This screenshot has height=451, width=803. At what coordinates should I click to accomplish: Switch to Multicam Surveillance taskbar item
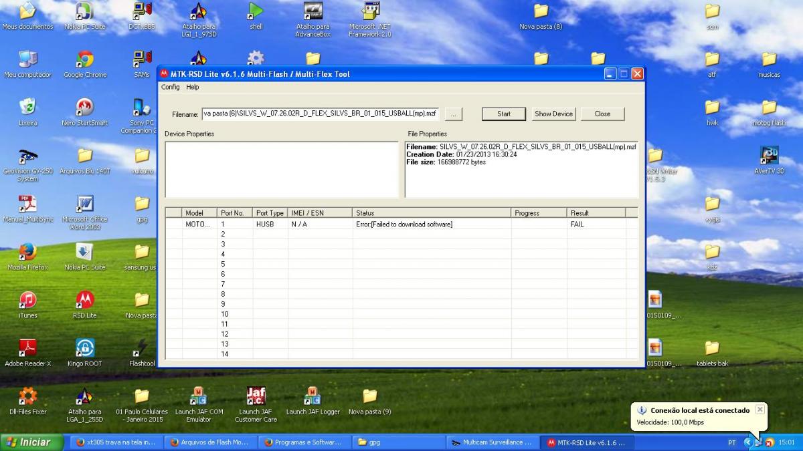click(492, 442)
